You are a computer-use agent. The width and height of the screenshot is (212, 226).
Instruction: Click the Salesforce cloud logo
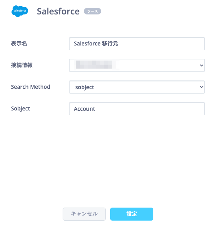point(20,11)
